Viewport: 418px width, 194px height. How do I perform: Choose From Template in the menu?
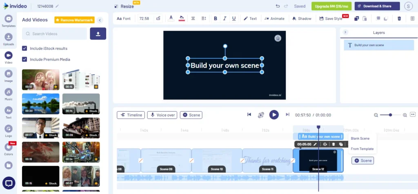pyautogui.click(x=362, y=149)
